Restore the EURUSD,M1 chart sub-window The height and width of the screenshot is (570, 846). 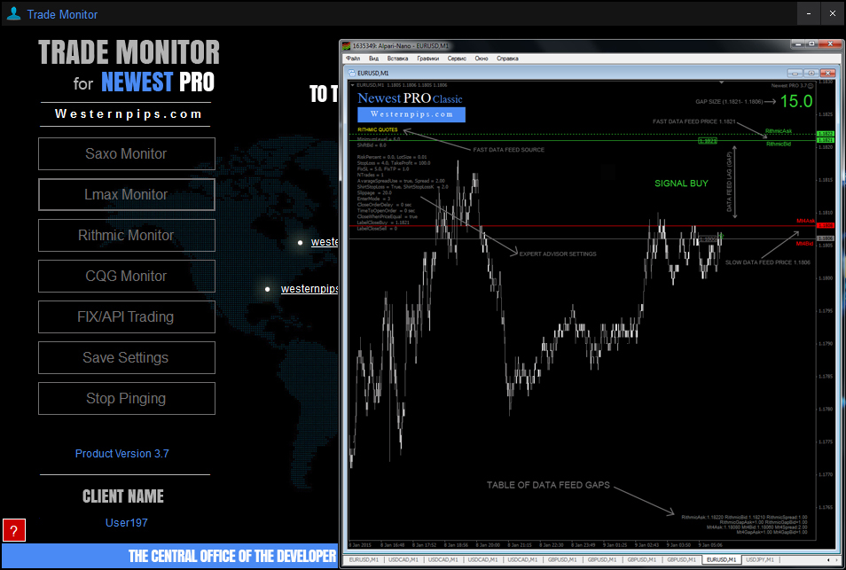[811, 73]
